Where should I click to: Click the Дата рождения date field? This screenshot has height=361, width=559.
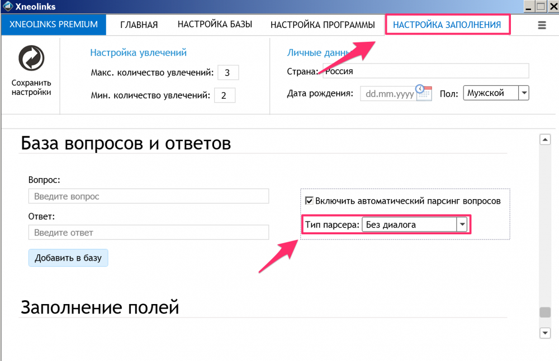[x=389, y=94]
